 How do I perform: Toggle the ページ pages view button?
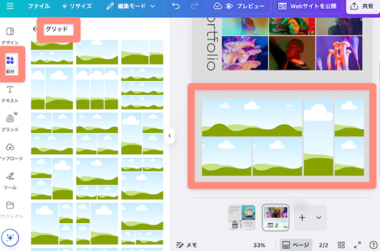click(x=296, y=245)
